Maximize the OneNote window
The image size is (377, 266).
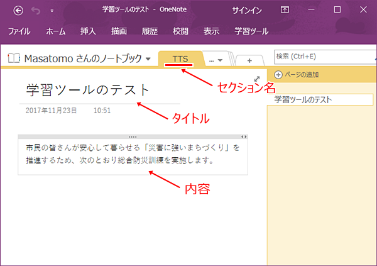point(337,9)
